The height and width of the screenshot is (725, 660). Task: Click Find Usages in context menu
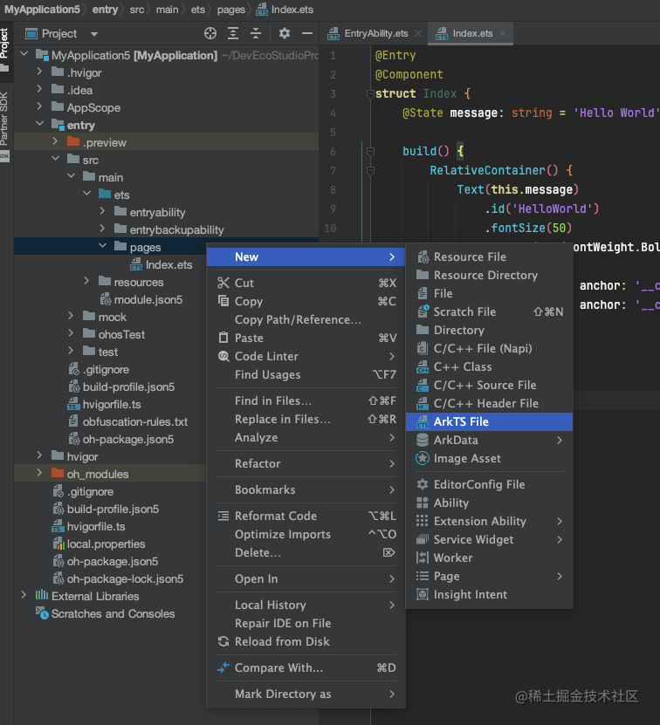click(x=306, y=374)
